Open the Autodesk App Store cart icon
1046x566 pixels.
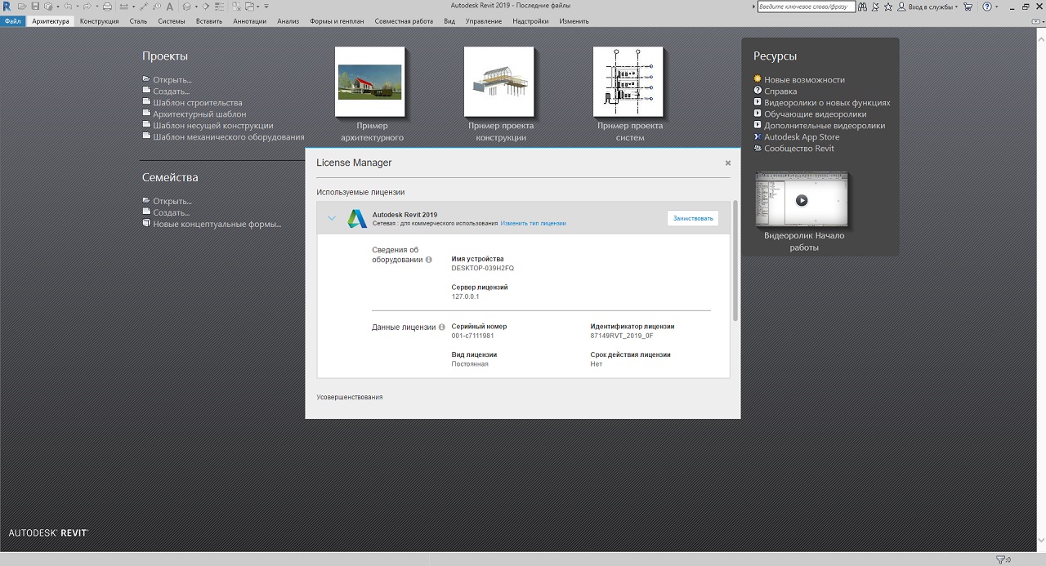pos(968,7)
